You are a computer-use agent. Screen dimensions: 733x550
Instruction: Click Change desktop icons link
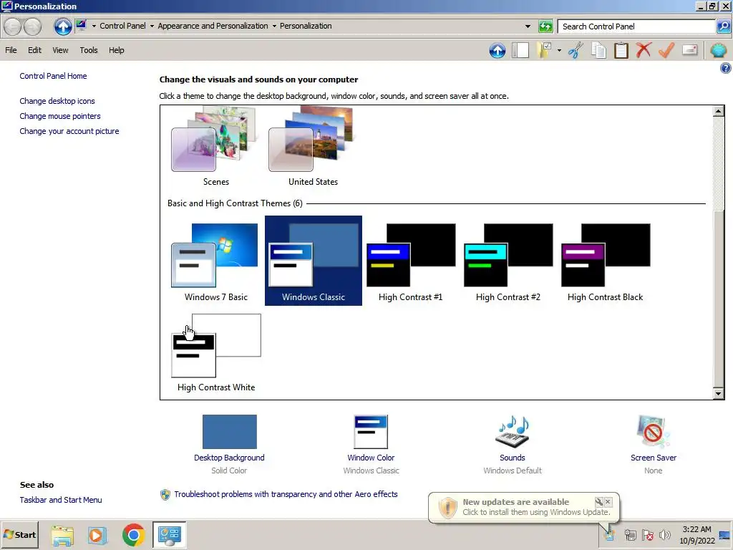coord(57,101)
